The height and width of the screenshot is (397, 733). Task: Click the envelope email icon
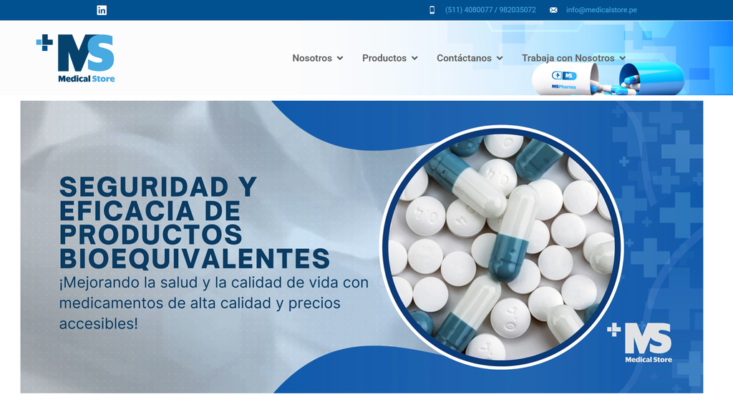pos(553,10)
